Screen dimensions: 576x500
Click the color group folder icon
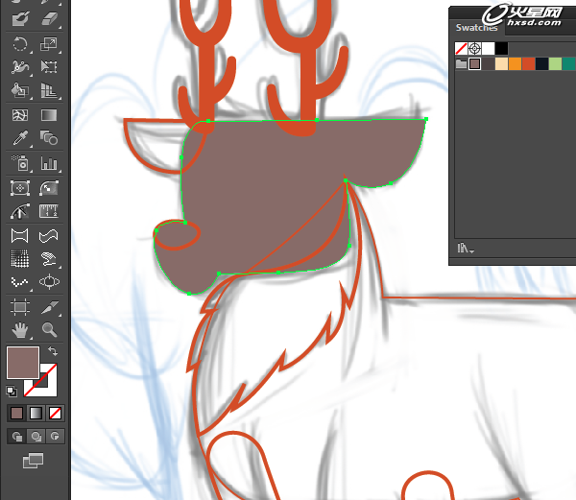(461, 64)
